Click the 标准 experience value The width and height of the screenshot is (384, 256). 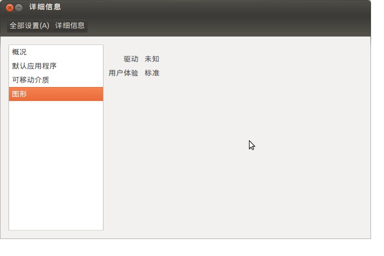tap(152, 73)
